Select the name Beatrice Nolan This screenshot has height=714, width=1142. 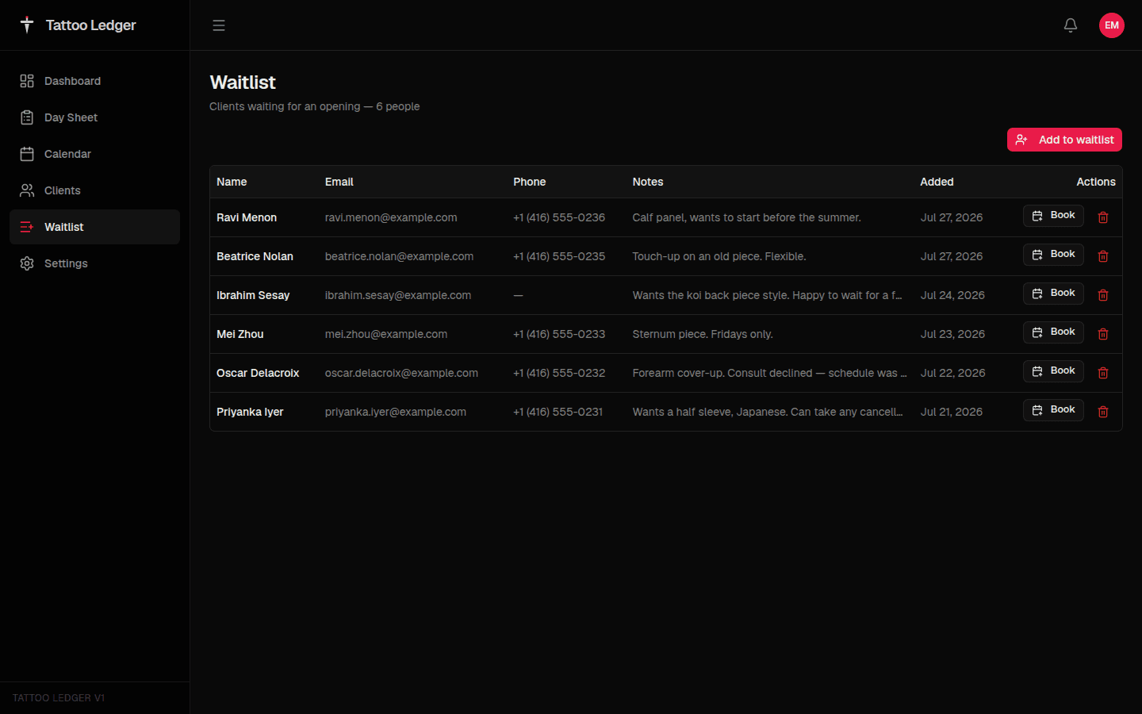(x=255, y=256)
